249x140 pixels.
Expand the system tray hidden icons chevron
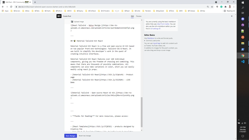(239, 120)
